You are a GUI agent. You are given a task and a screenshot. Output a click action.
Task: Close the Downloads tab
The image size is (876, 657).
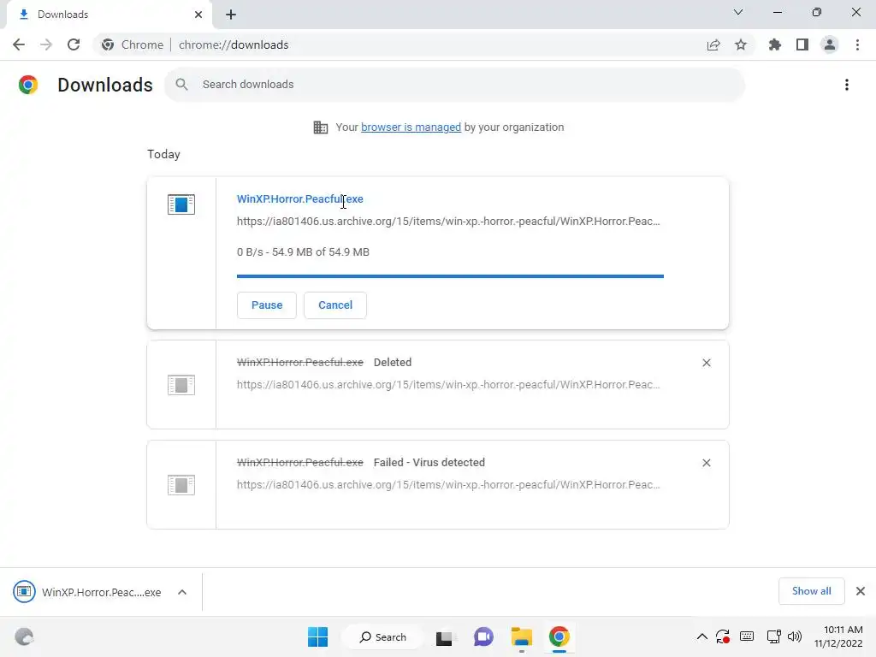pos(198,15)
